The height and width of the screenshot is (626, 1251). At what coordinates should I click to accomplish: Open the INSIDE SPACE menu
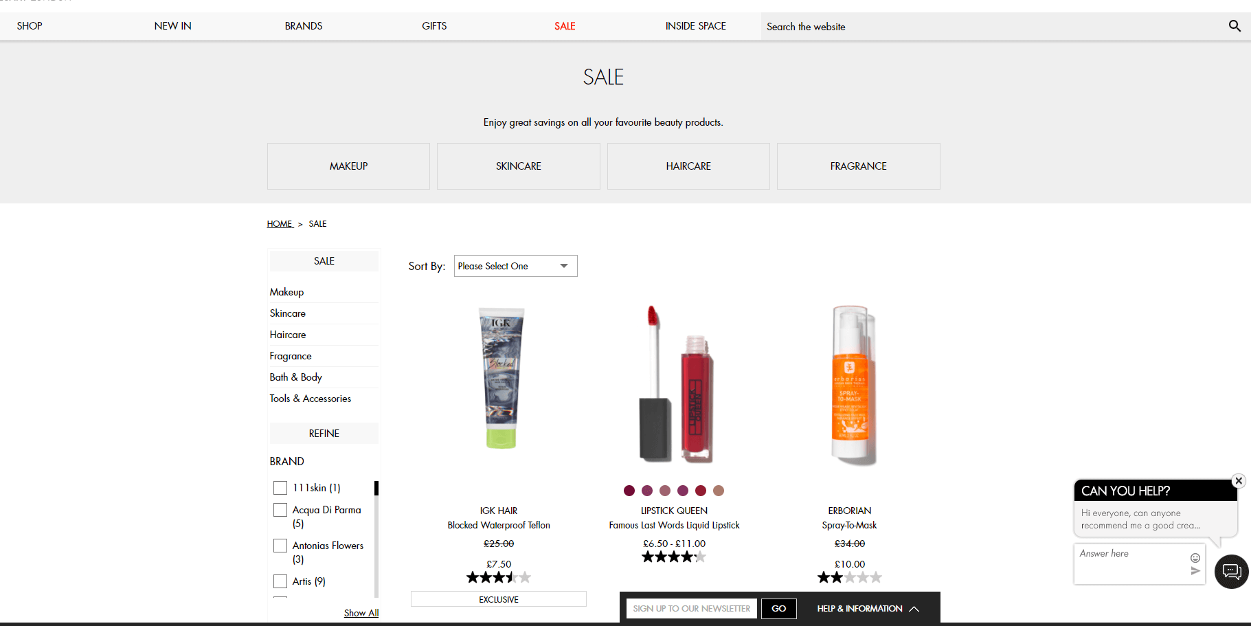pyautogui.click(x=696, y=26)
